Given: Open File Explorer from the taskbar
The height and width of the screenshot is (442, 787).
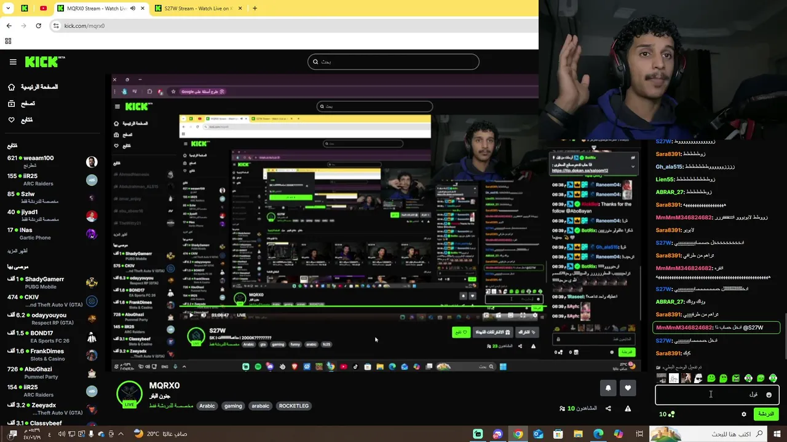Looking at the screenshot, I should click(578, 434).
